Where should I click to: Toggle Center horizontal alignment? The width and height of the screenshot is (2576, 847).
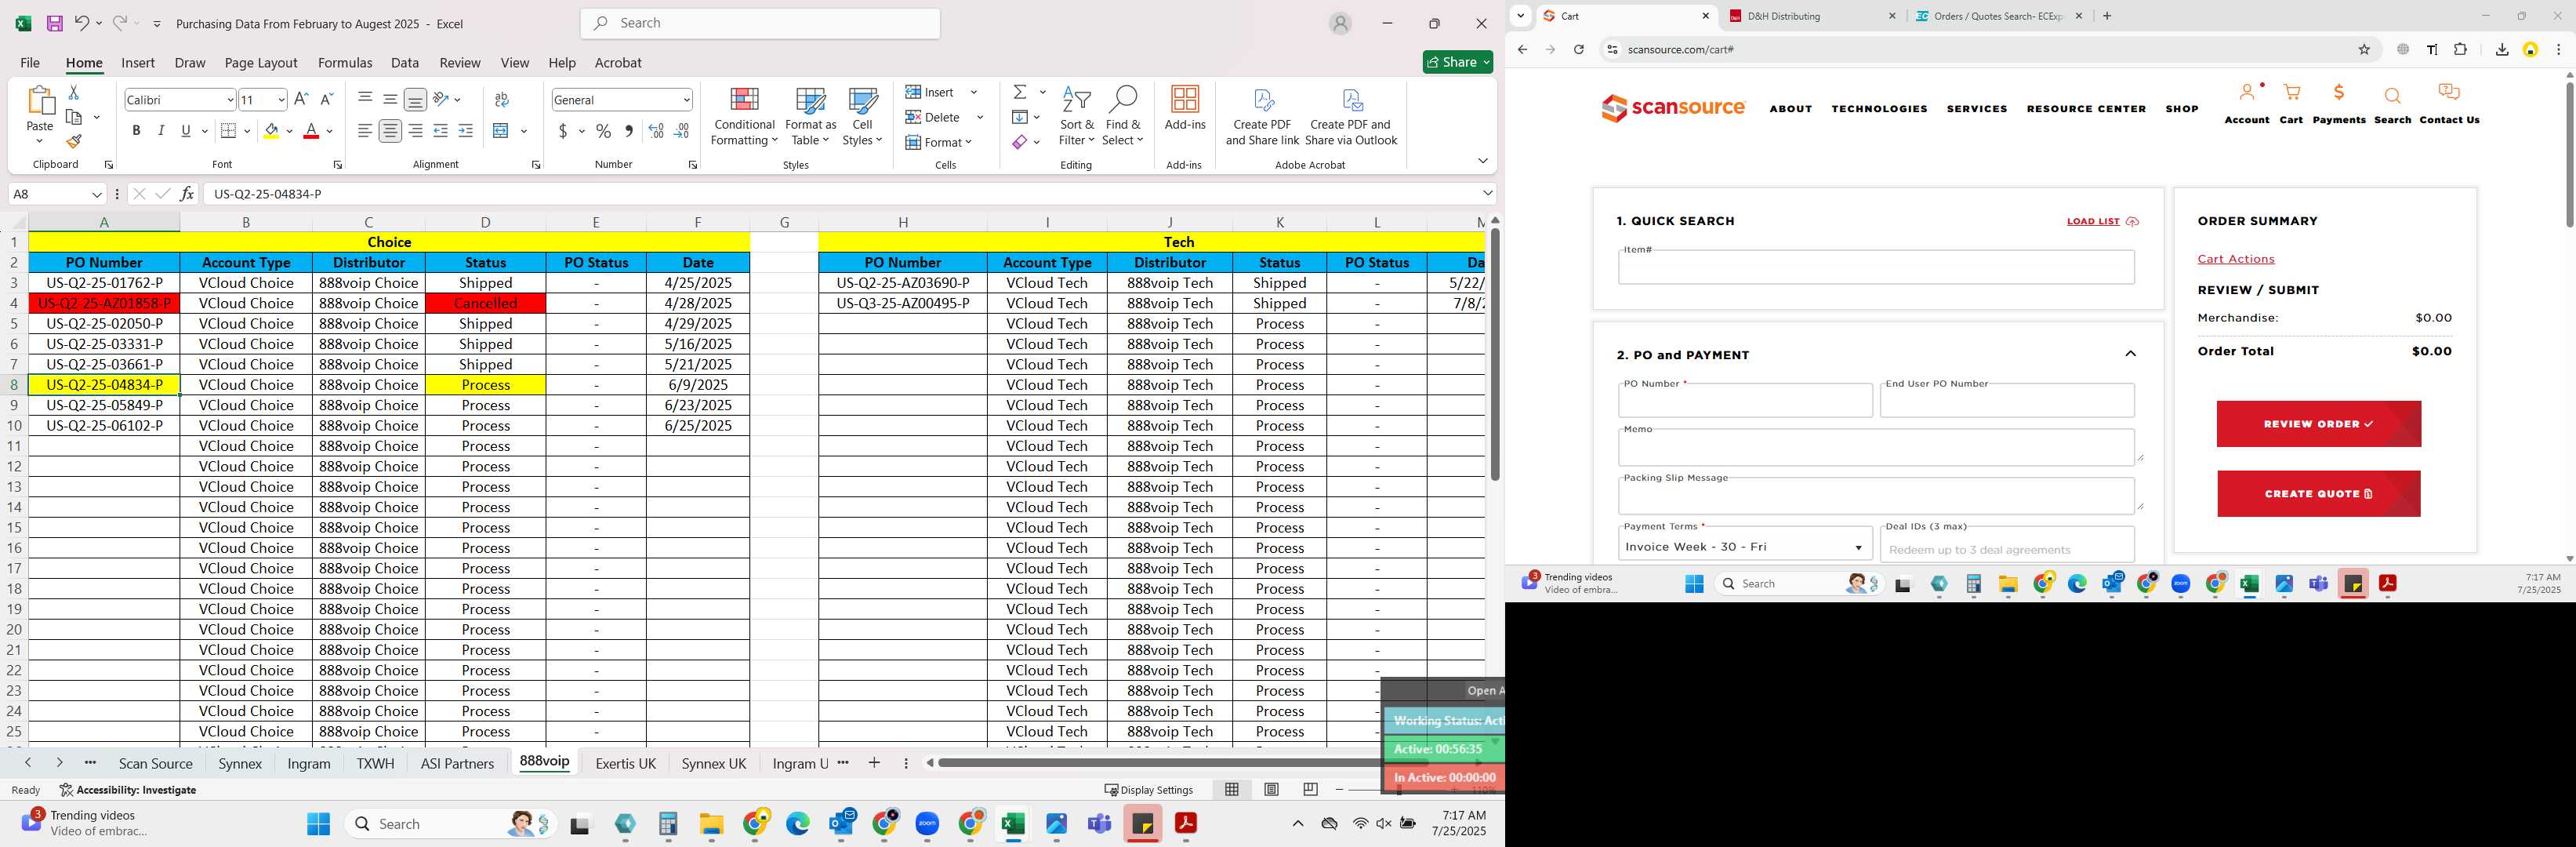[390, 131]
